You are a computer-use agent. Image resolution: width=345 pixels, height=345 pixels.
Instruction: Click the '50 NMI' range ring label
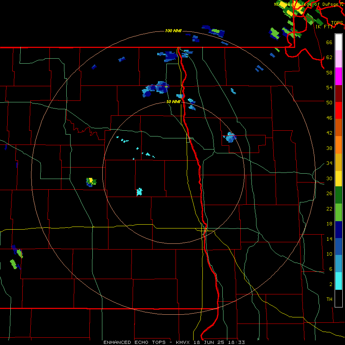[x=173, y=102]
